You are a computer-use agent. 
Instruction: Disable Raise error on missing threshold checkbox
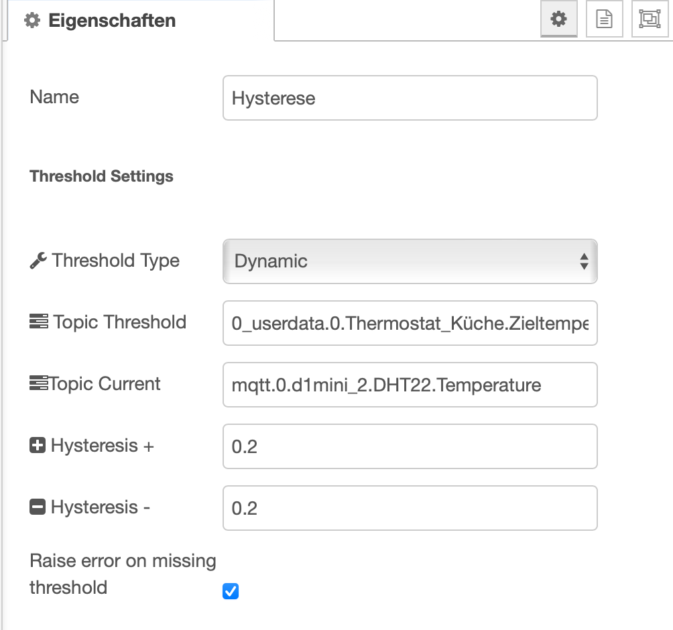(231, 591)
